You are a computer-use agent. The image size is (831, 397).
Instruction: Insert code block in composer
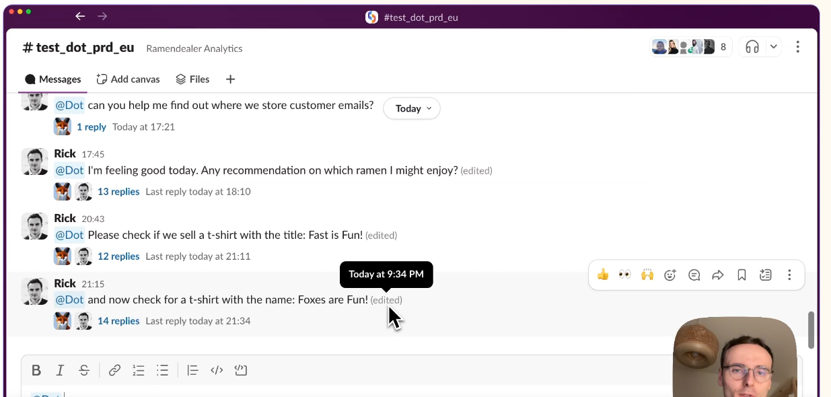pos(241,370)
